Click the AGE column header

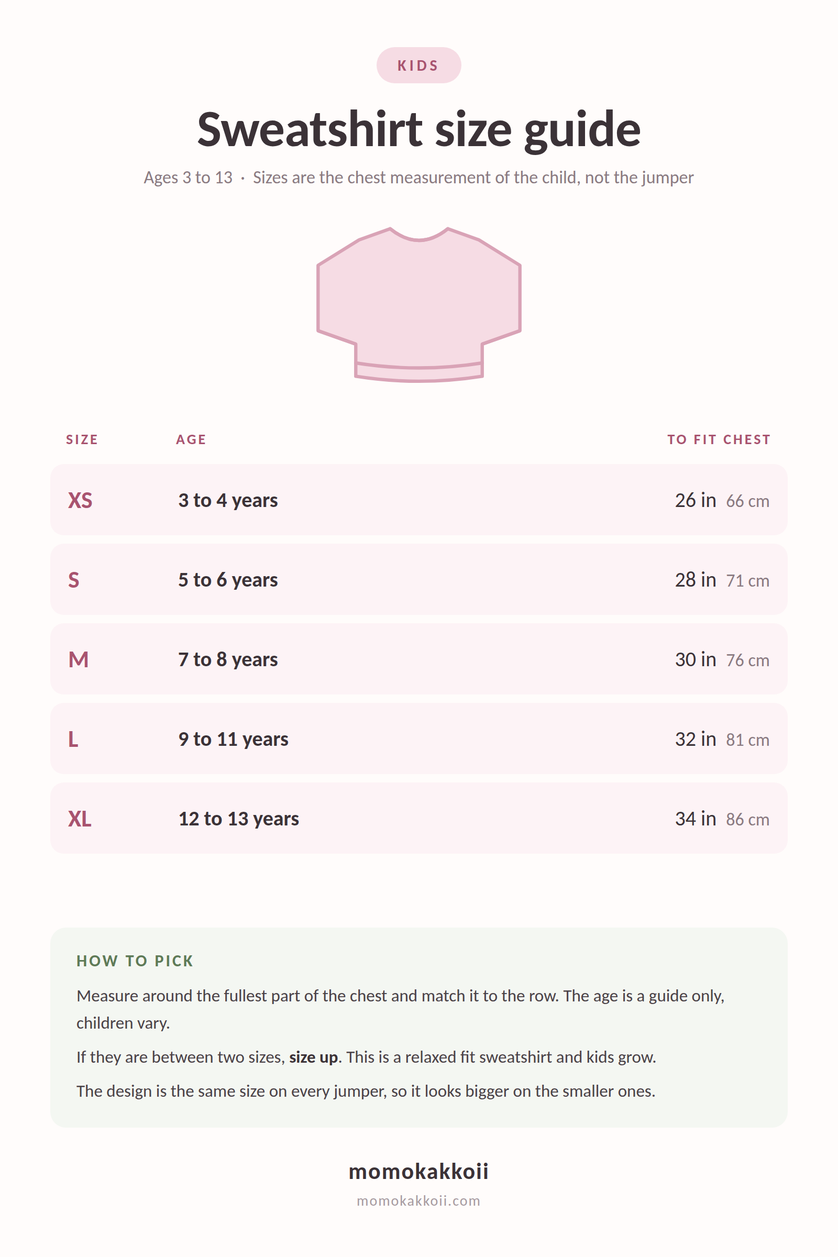pyautogui.click(x=191, y=439)
